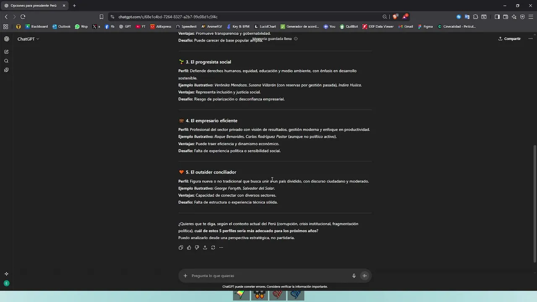
Task: Reload the page
Action: [x=23, y=17]
